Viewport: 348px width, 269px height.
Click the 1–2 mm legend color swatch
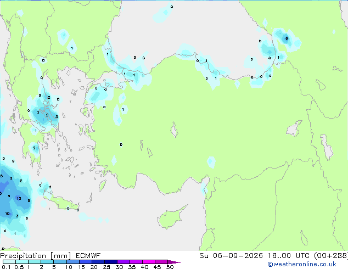[x=35, y=262]
